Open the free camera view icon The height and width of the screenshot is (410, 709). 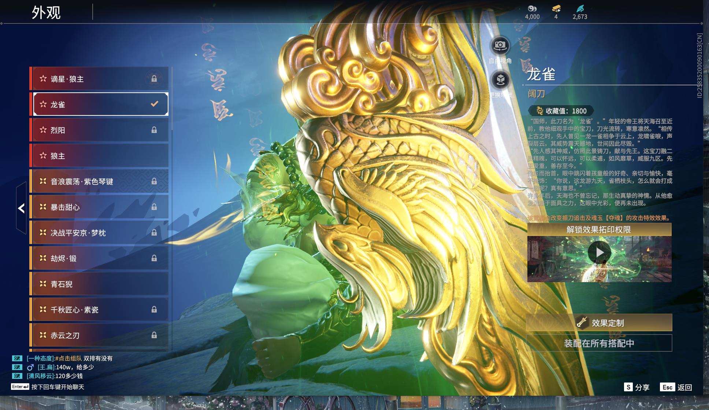[x=500, y=46]
